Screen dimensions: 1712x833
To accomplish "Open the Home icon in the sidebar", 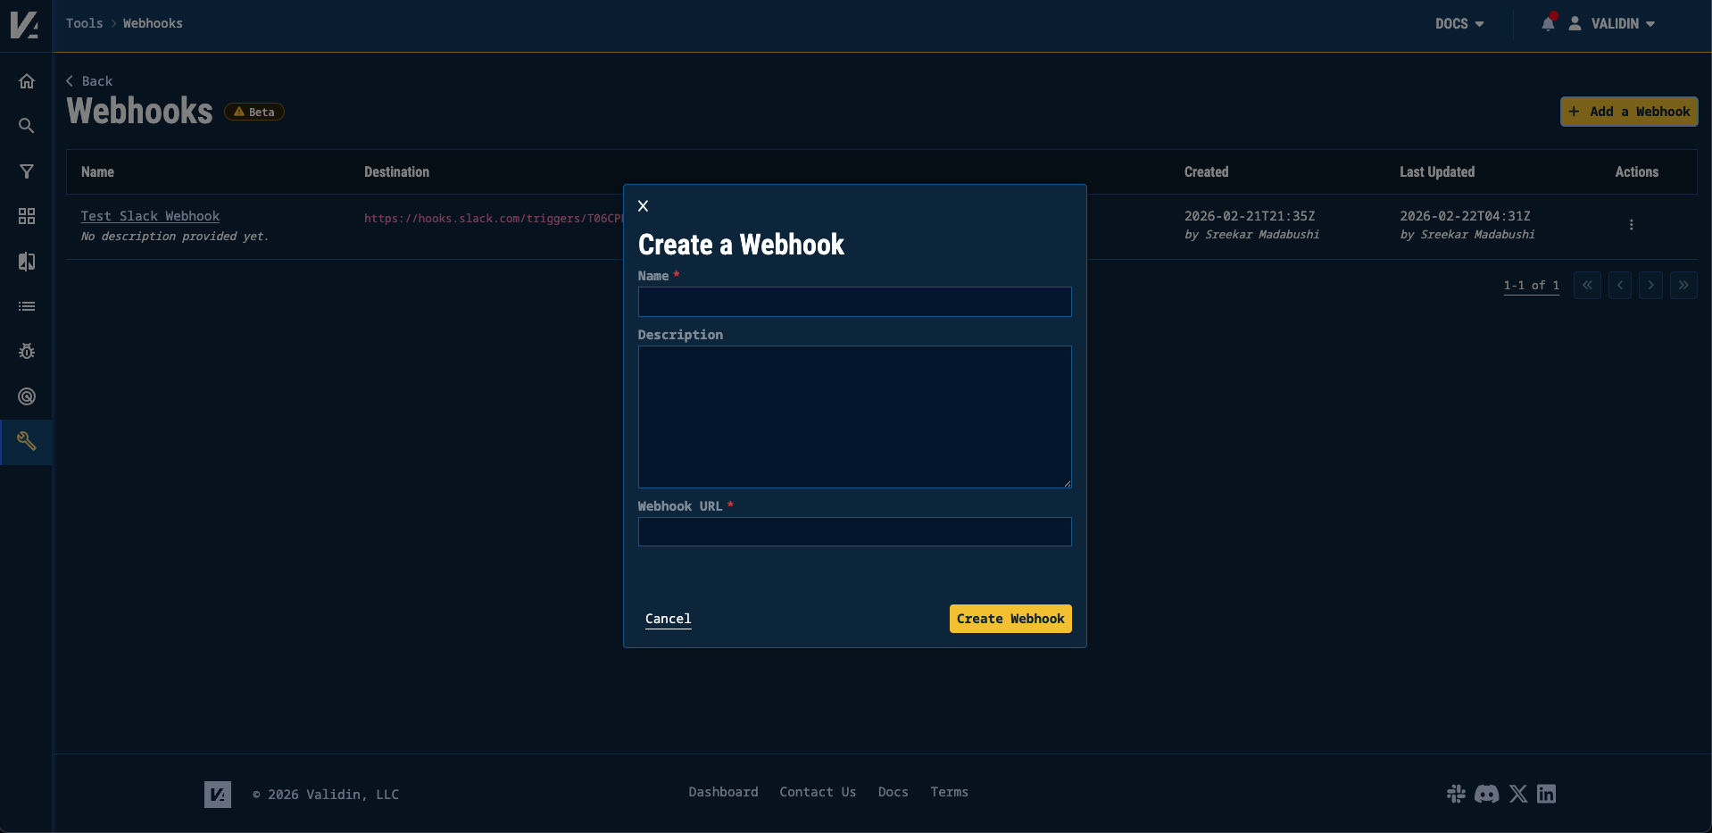I will tap(27, 80).
